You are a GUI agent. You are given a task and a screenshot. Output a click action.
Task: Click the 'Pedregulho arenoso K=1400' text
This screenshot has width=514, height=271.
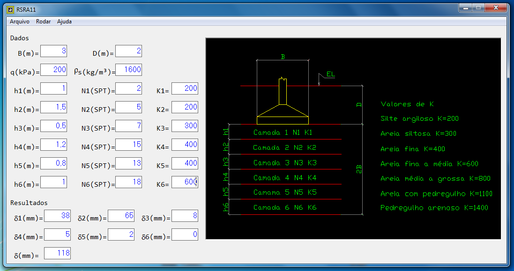(434, 208)
